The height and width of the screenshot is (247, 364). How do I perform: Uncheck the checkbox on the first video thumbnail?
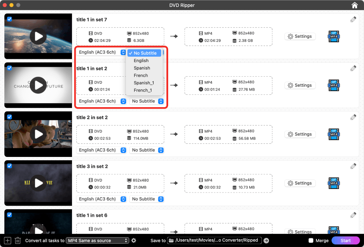pos(9,19)
